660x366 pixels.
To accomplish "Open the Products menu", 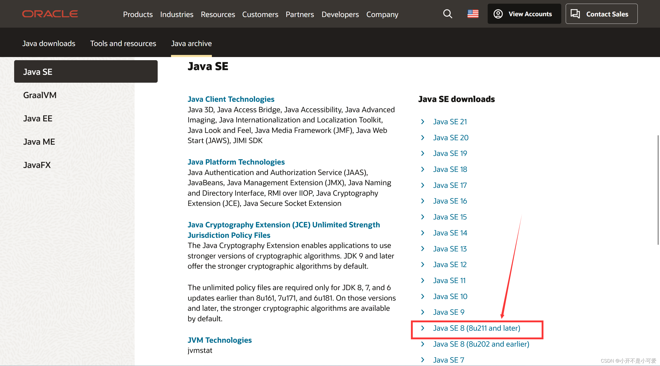I will pos(138,14).
